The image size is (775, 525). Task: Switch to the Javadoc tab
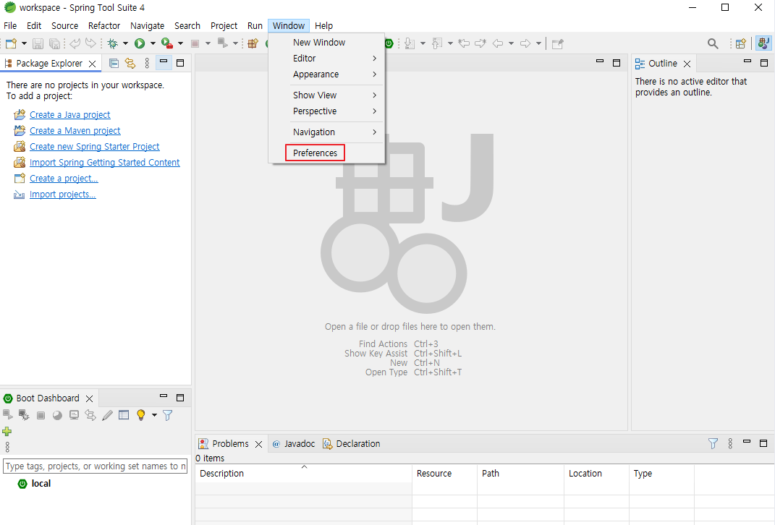[x=294, y=443]
